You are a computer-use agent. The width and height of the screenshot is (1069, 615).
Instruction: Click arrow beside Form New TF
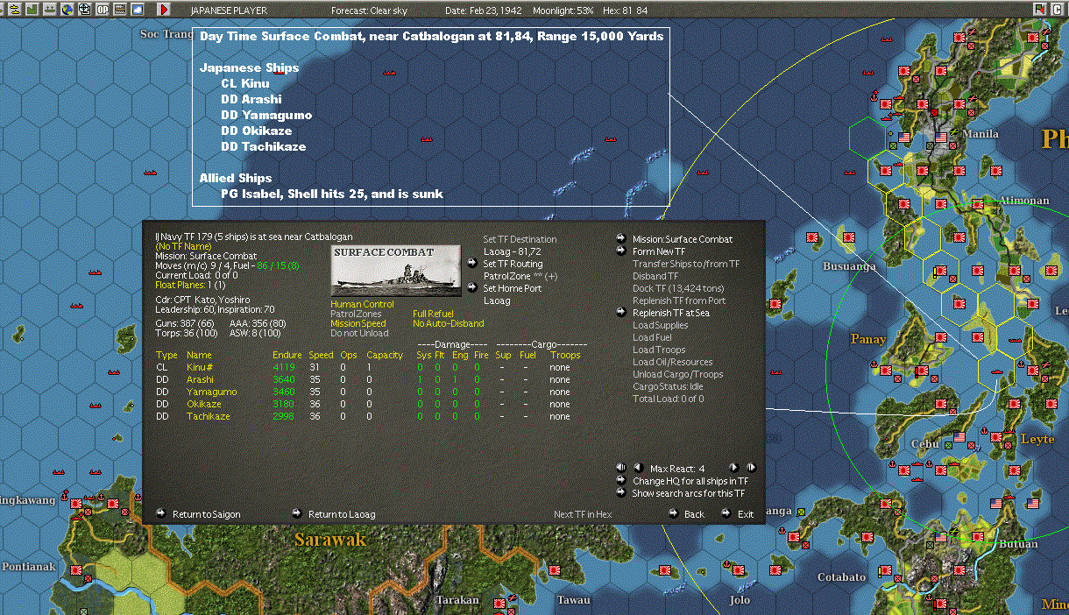point(621,251)
